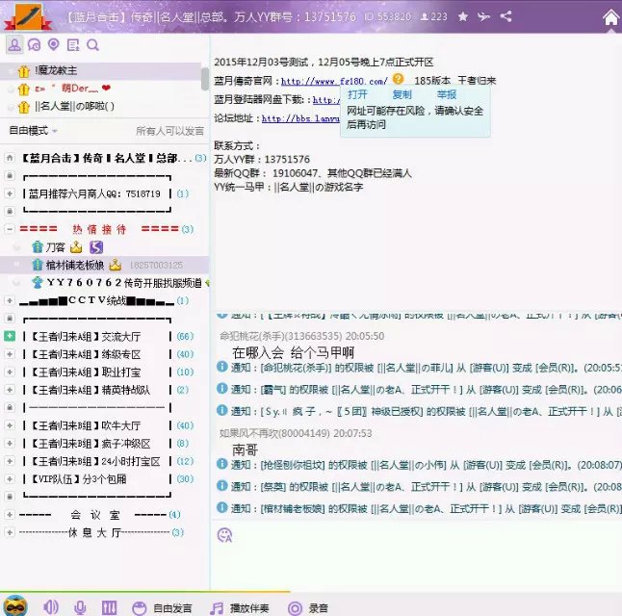Open the search icon in sidebar toolbar
622x616 pixels.
pyautogui.click(x=93, y=45)
